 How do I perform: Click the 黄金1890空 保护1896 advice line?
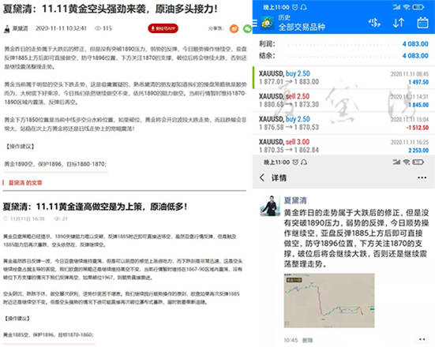[55, 164]
